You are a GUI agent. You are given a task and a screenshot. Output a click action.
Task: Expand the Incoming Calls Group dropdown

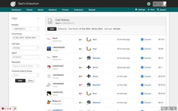click(x=26, y=75)
